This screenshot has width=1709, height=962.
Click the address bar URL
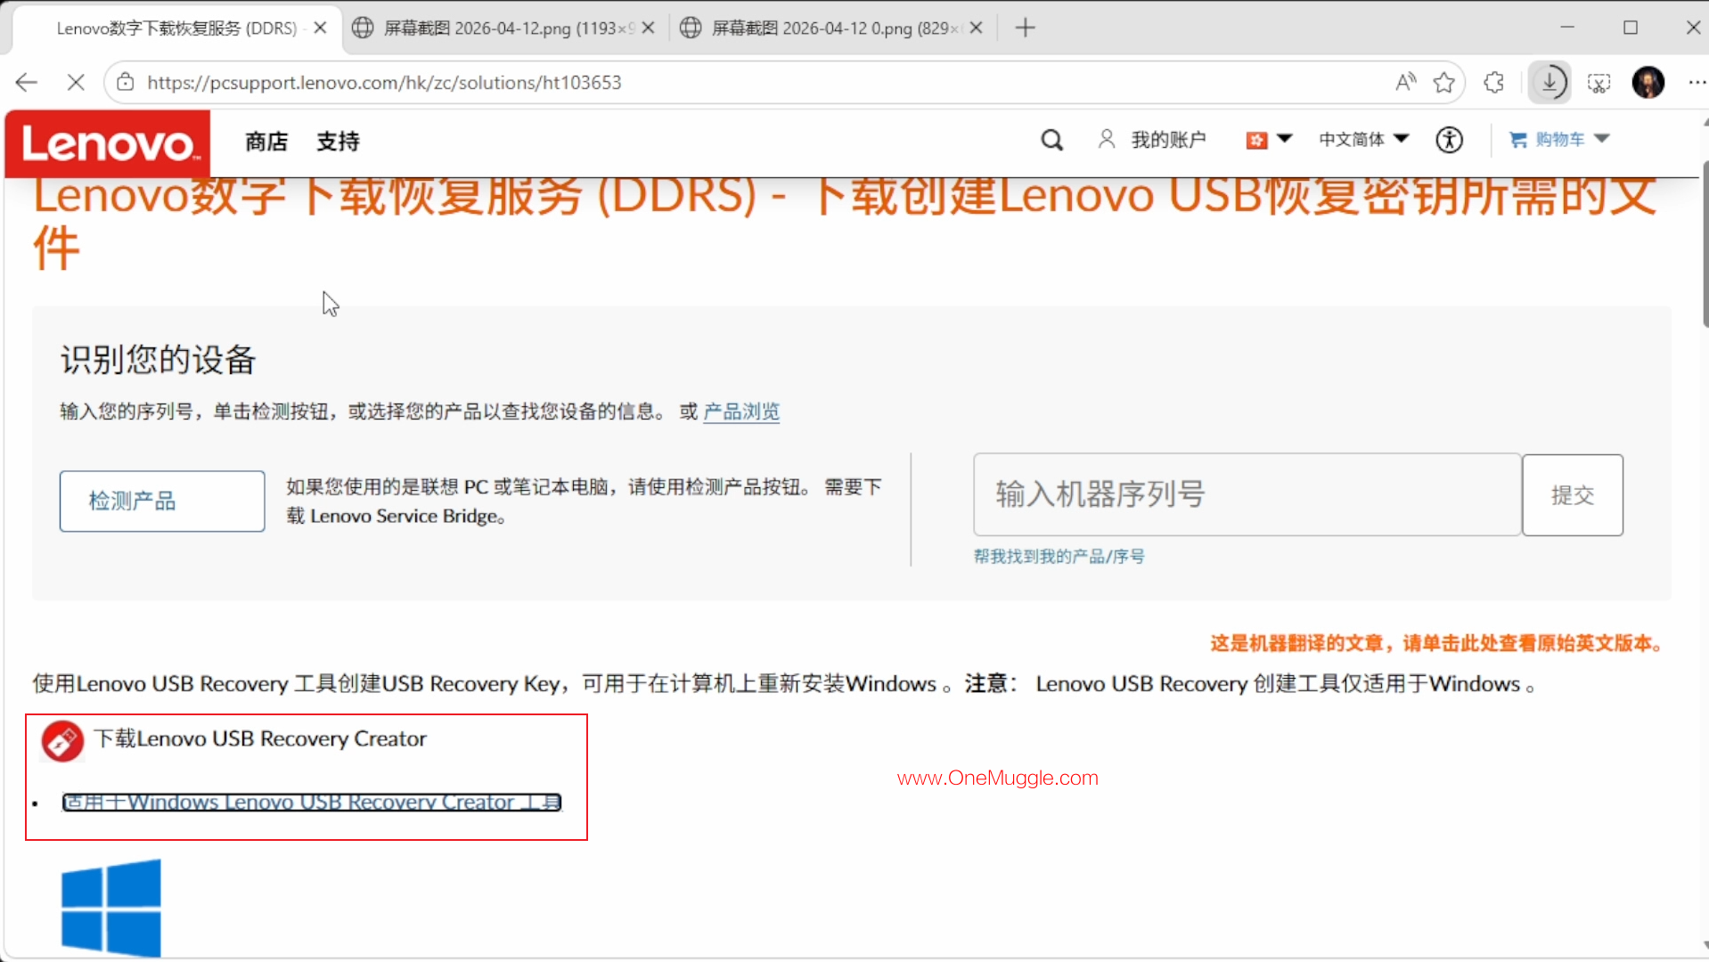(384, 83)
